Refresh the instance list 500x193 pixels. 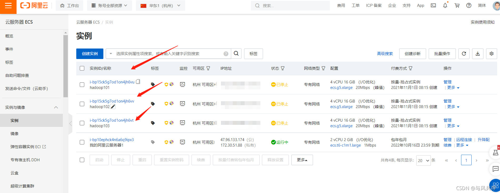(x=464, y=54)
